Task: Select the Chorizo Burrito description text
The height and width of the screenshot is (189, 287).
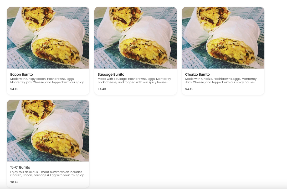Action: click(221, 80)
